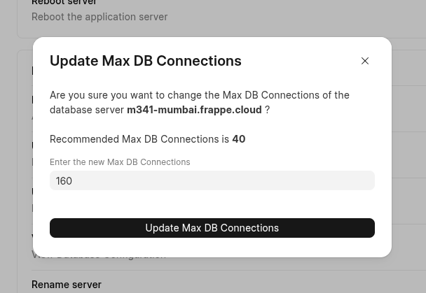Screen dimensions: 426x293
Task: Click the recommended value 40
Action: [x=239, y=139]
